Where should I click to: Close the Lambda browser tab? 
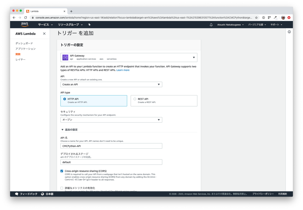coord(64,11)
